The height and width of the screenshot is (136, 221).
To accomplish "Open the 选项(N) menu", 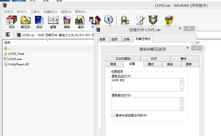I will click(x=66, y=12).
